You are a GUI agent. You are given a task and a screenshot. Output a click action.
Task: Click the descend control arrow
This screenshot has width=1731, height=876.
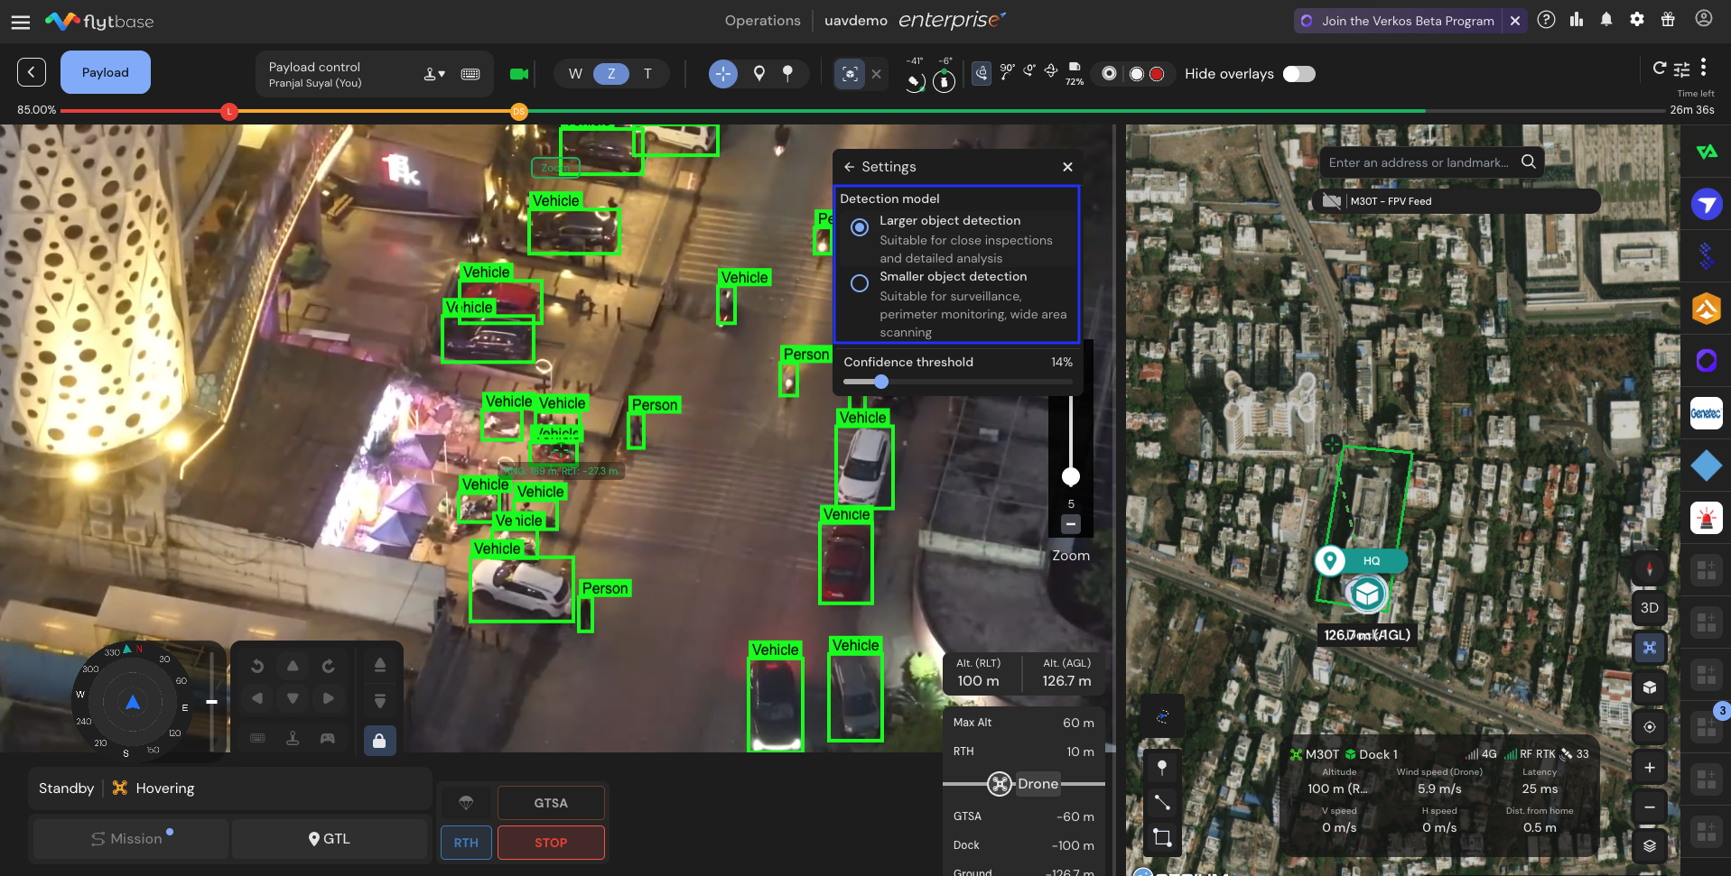pyautogui.click(x=380, y=701)
